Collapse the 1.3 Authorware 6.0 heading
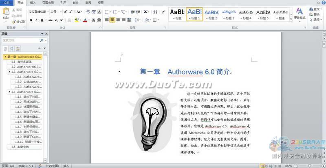326x168 pixels. [9, 72]
